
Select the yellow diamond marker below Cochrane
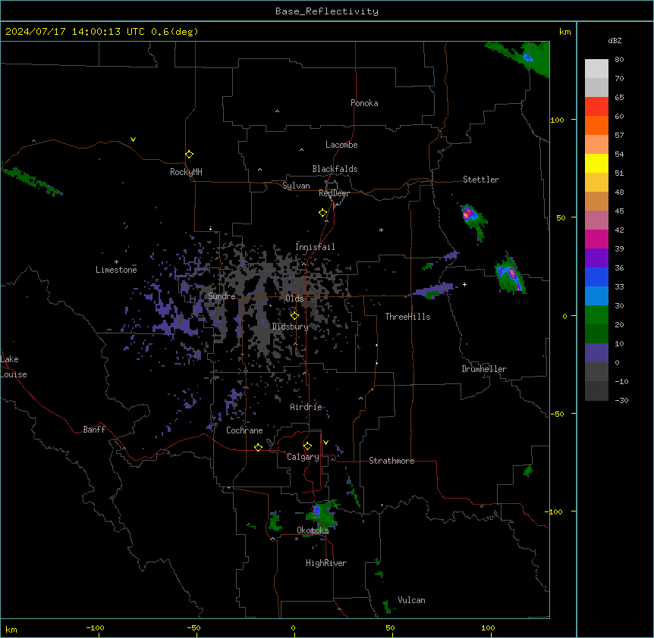258,447
